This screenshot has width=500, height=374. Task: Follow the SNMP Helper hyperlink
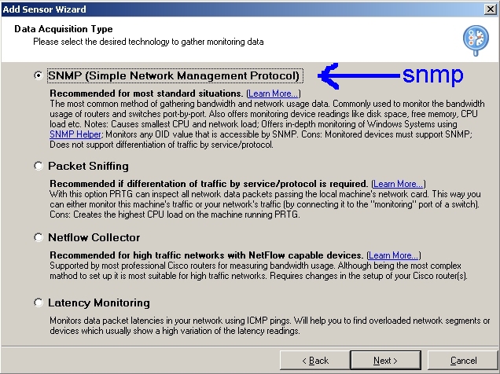(x=73, y=134)
